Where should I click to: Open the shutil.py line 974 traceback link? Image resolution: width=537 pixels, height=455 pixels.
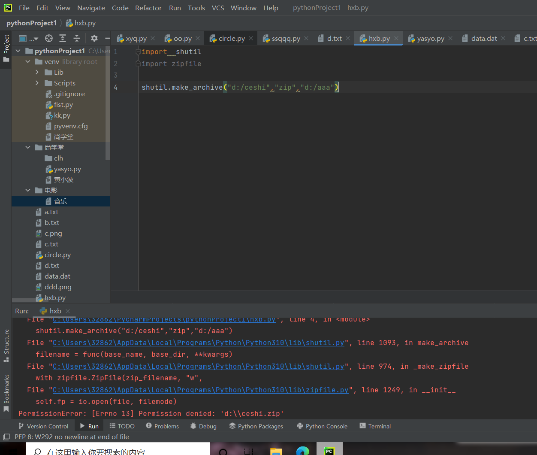point(198,366)
